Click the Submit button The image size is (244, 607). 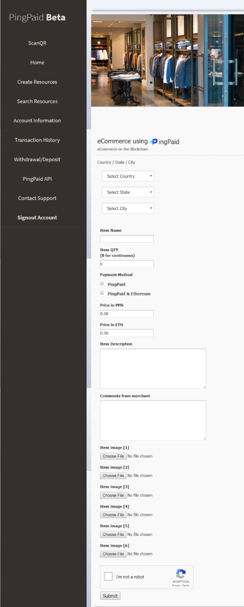click(110, 596)
